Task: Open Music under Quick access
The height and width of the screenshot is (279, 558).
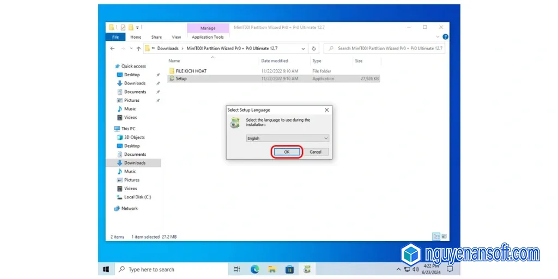Action: (x=130, y=109)
